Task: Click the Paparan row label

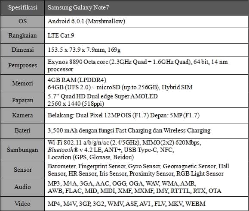Action: click(x=22, y=100)
